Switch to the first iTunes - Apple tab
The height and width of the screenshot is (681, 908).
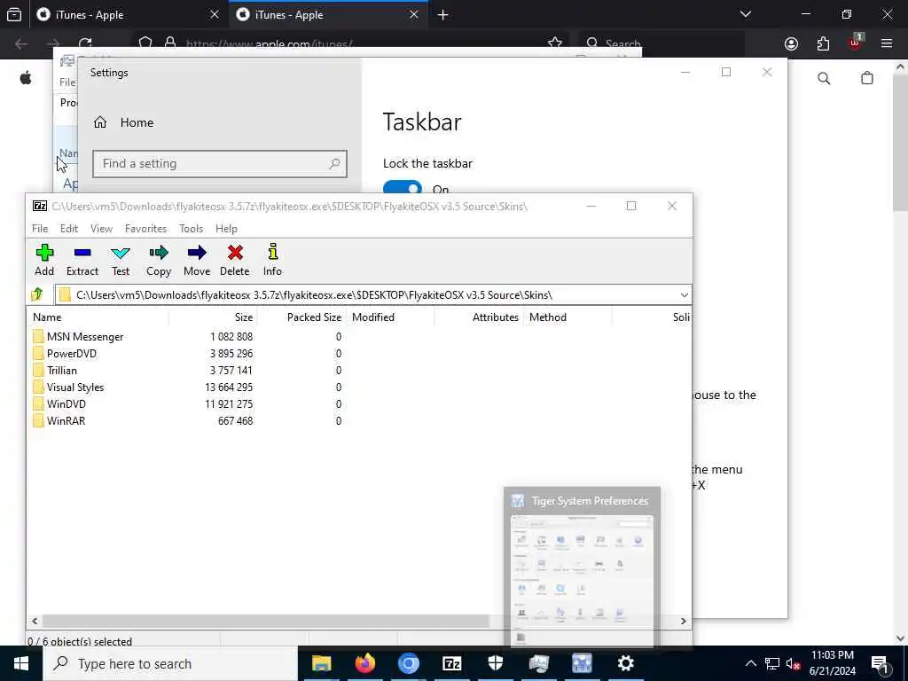coord(127,14)
